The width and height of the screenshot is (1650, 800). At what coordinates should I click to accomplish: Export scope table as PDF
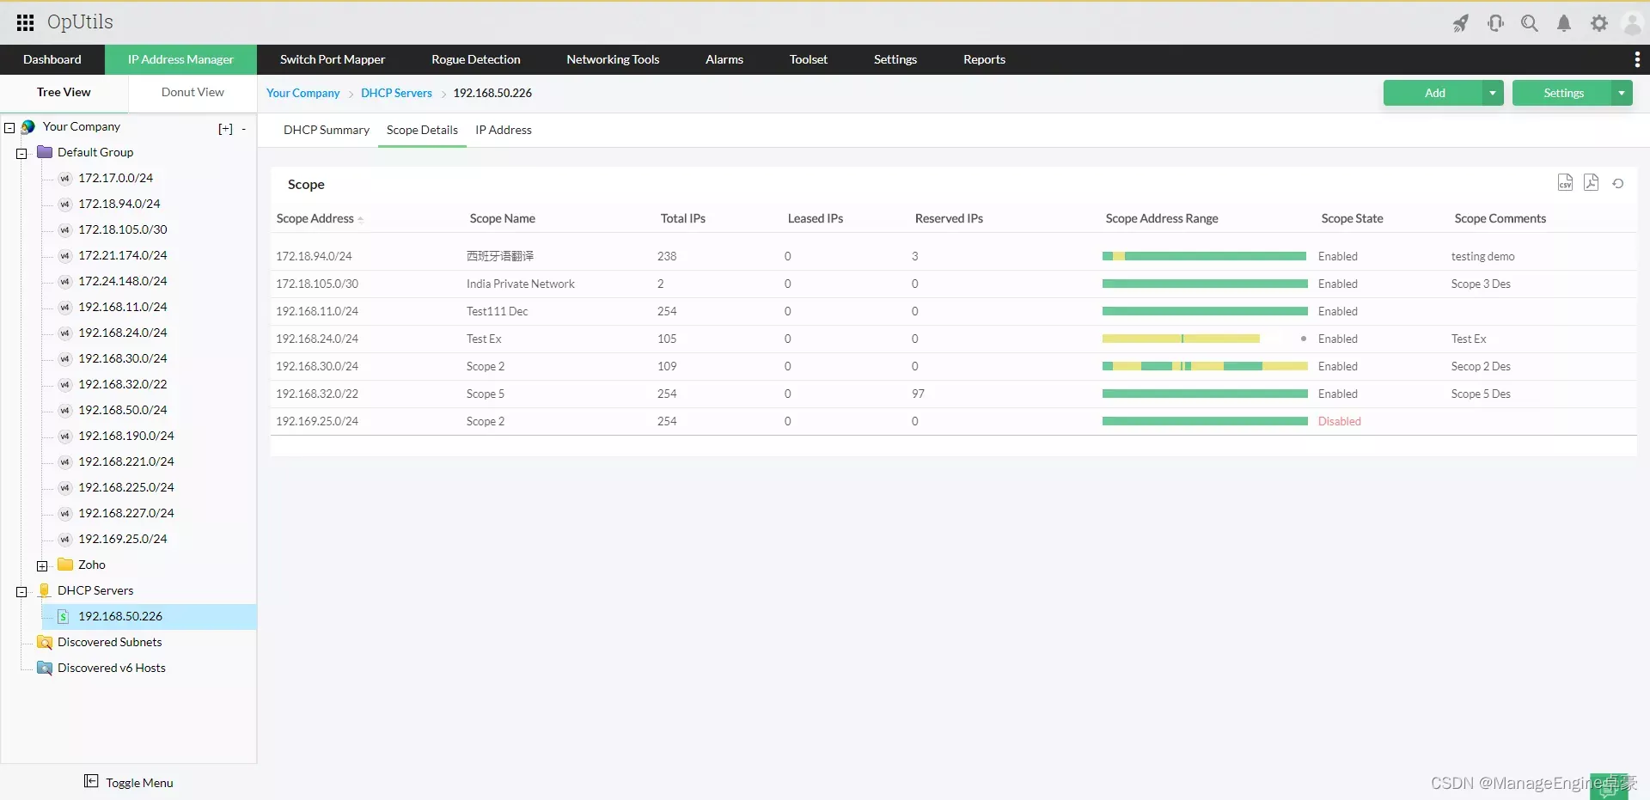point(1592,183)
